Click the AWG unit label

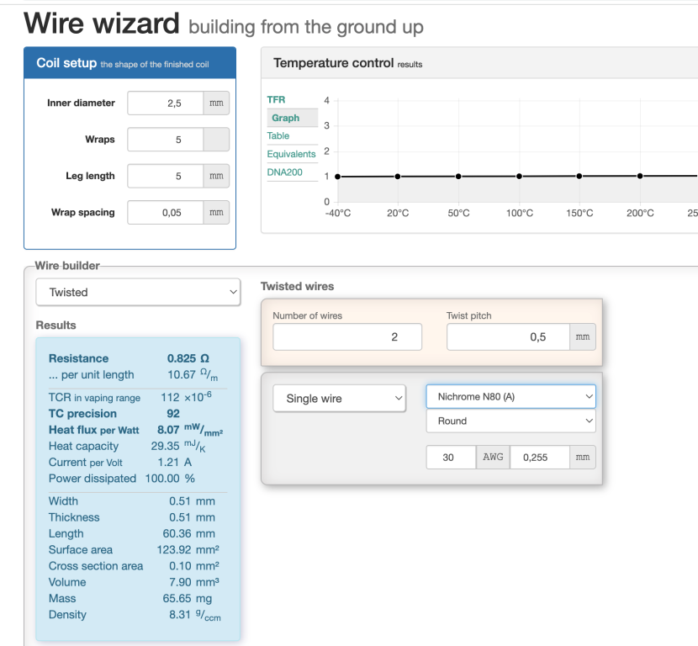[494, 458]
